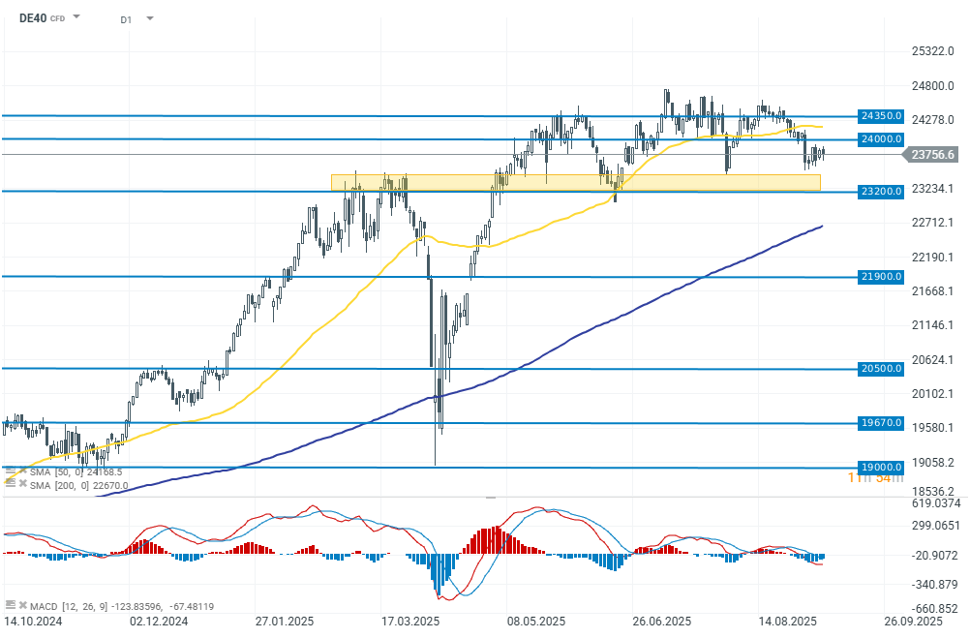The width and height of the screenshot is (970, 638).
Task: Click the D1 timeframe label
Action: tap(126, 19)
